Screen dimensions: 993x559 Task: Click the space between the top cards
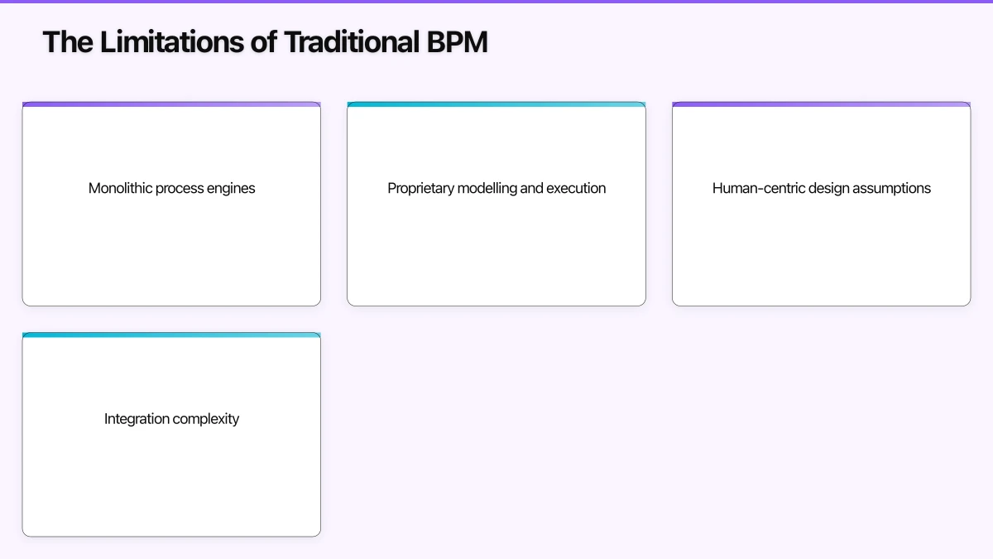333,204
